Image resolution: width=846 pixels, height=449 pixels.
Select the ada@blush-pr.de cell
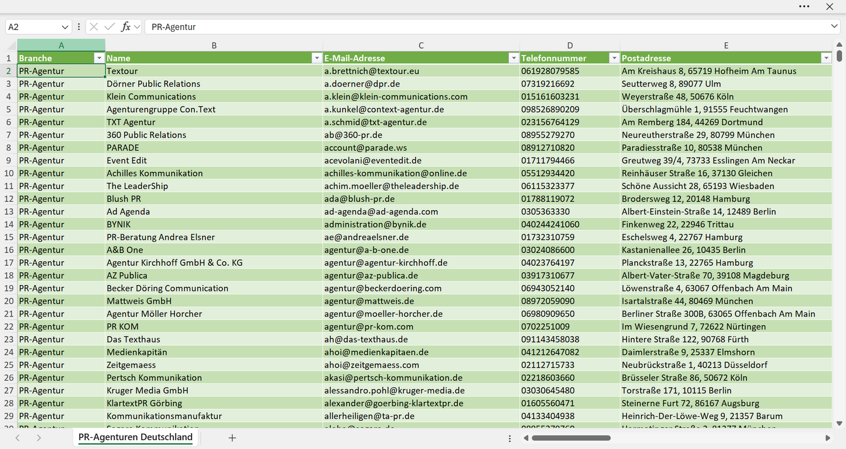pos(421,199)
